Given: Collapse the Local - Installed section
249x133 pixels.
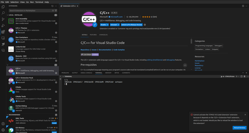Looking at the screenshot, I should (x=8, y=15).
